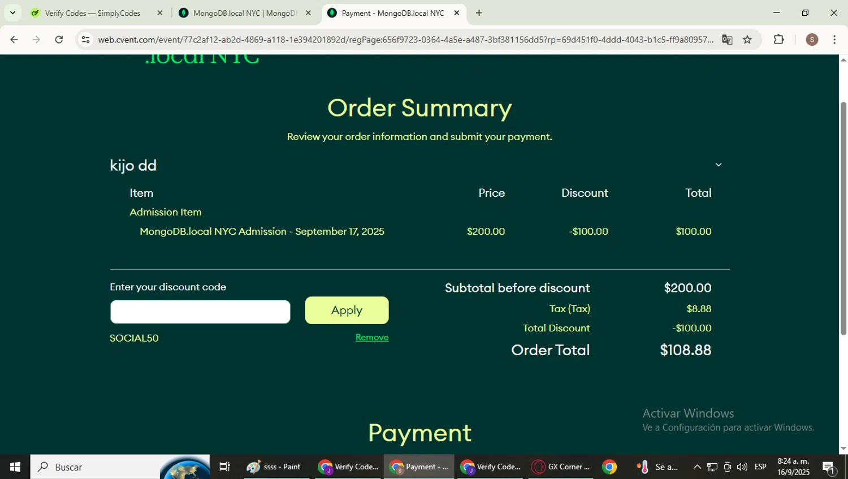Switch to MongoDB.local NYC | MongoDB tab
848x479 pixels.
click(244, 13)
